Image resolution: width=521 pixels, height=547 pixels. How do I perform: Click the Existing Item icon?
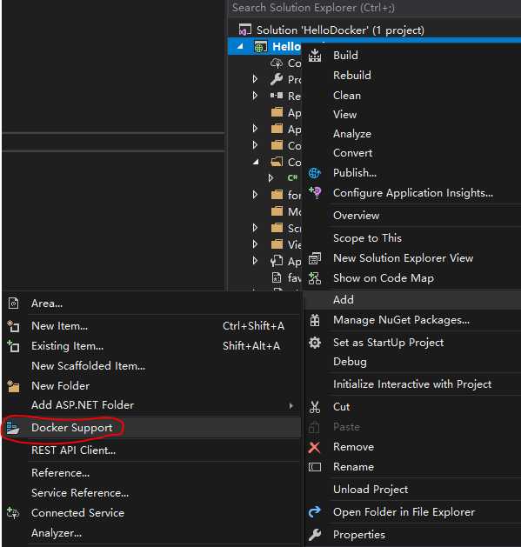click(x=13, y=346)
